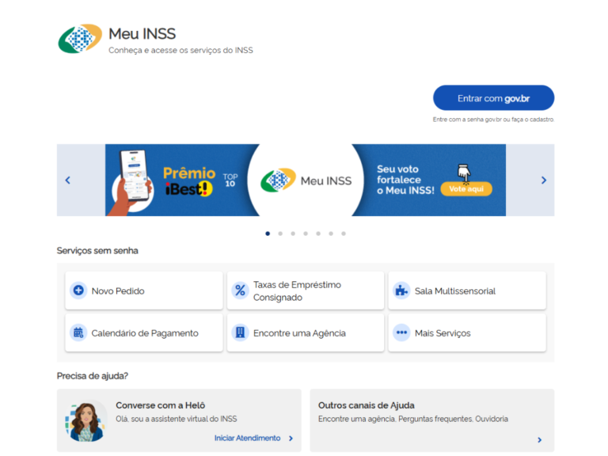Expand Outros canais de Ajuda chevron
Image resolution: width=608 pixels, height=456 pixels.
tap(539, 439)
